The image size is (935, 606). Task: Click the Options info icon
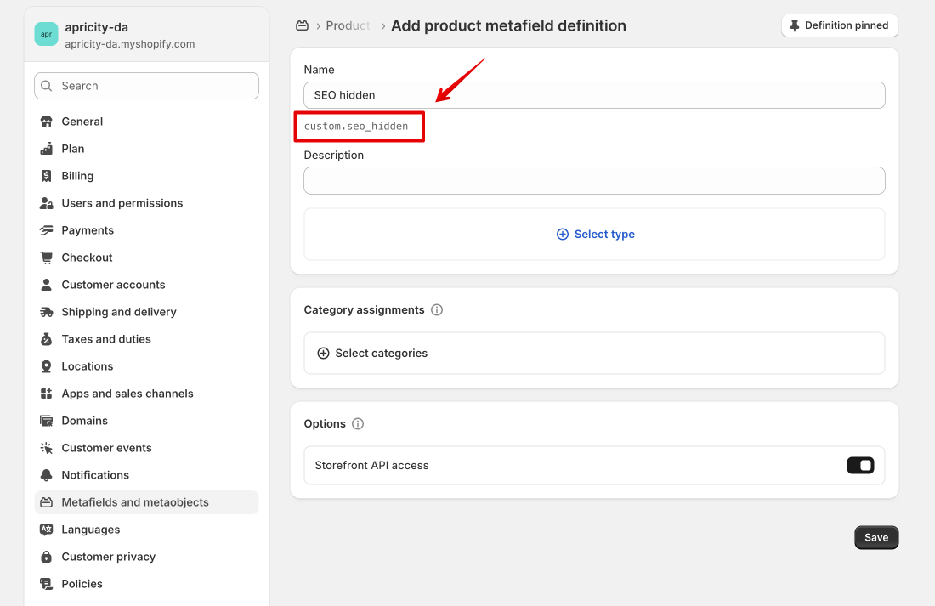(358, 424)
